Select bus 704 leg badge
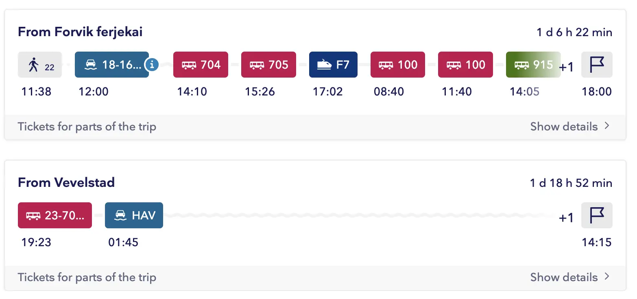This screenshot has width=637, height=299. (201, 65)
